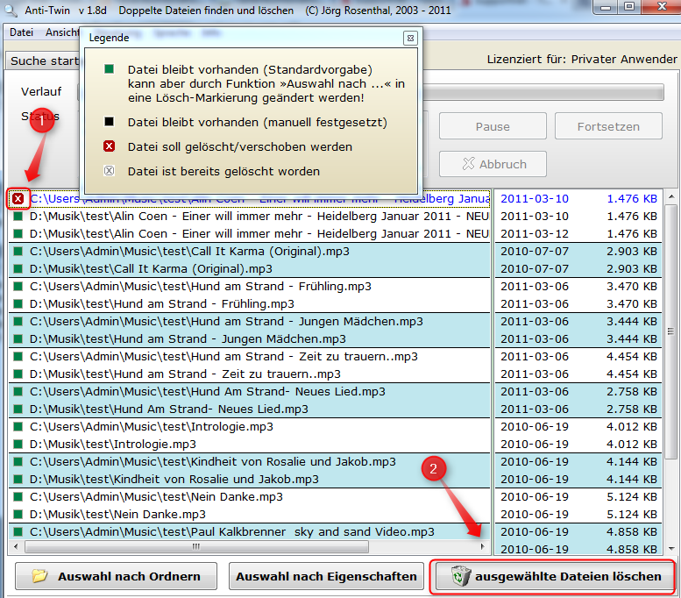Select row D:\Musik\test\Hund am Strand - Frühling.mp3
This screenshot has width=681, height=598.
[x=162, y=303]
